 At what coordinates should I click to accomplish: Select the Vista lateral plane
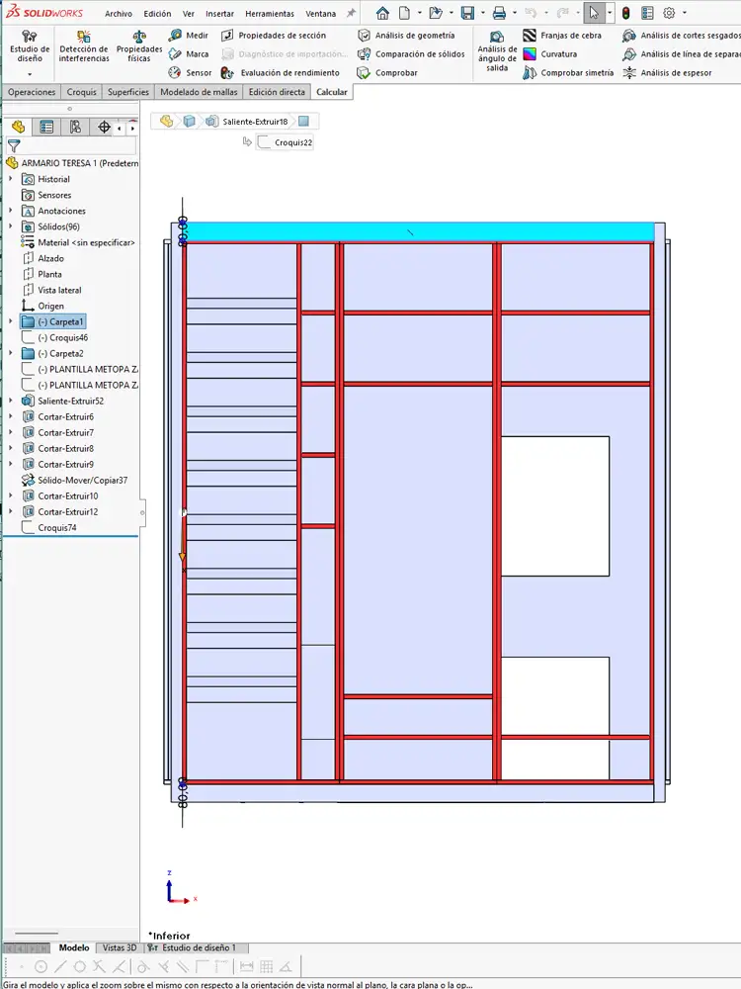pos(51,290)
